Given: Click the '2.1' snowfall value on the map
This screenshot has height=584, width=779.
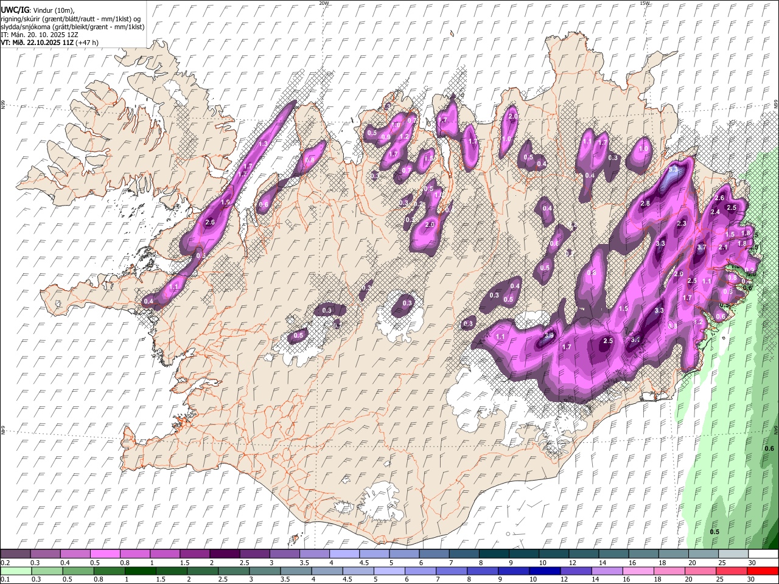Looking at the screenshot, I should [723, 248].
